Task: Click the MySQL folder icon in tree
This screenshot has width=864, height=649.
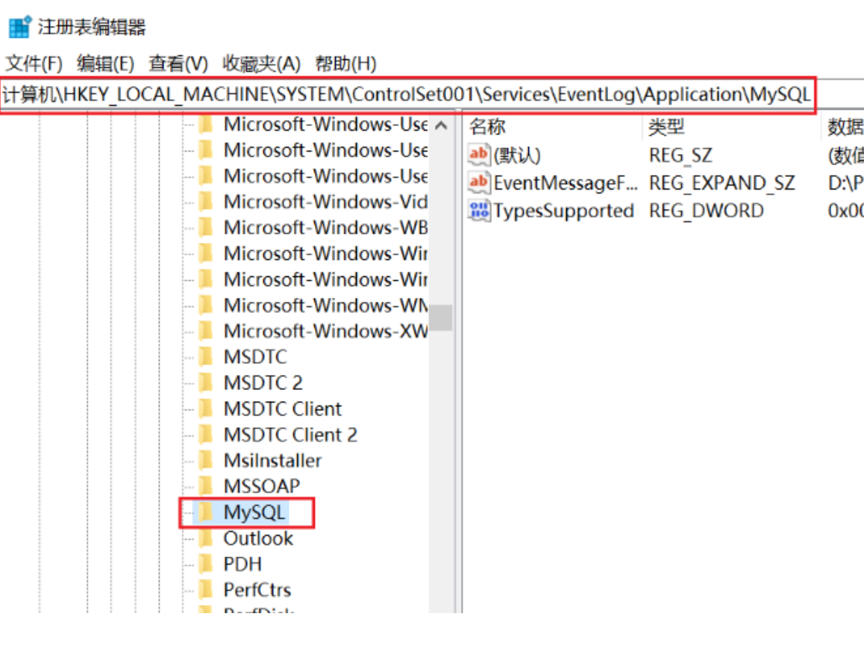Action: tap(206, 512)
